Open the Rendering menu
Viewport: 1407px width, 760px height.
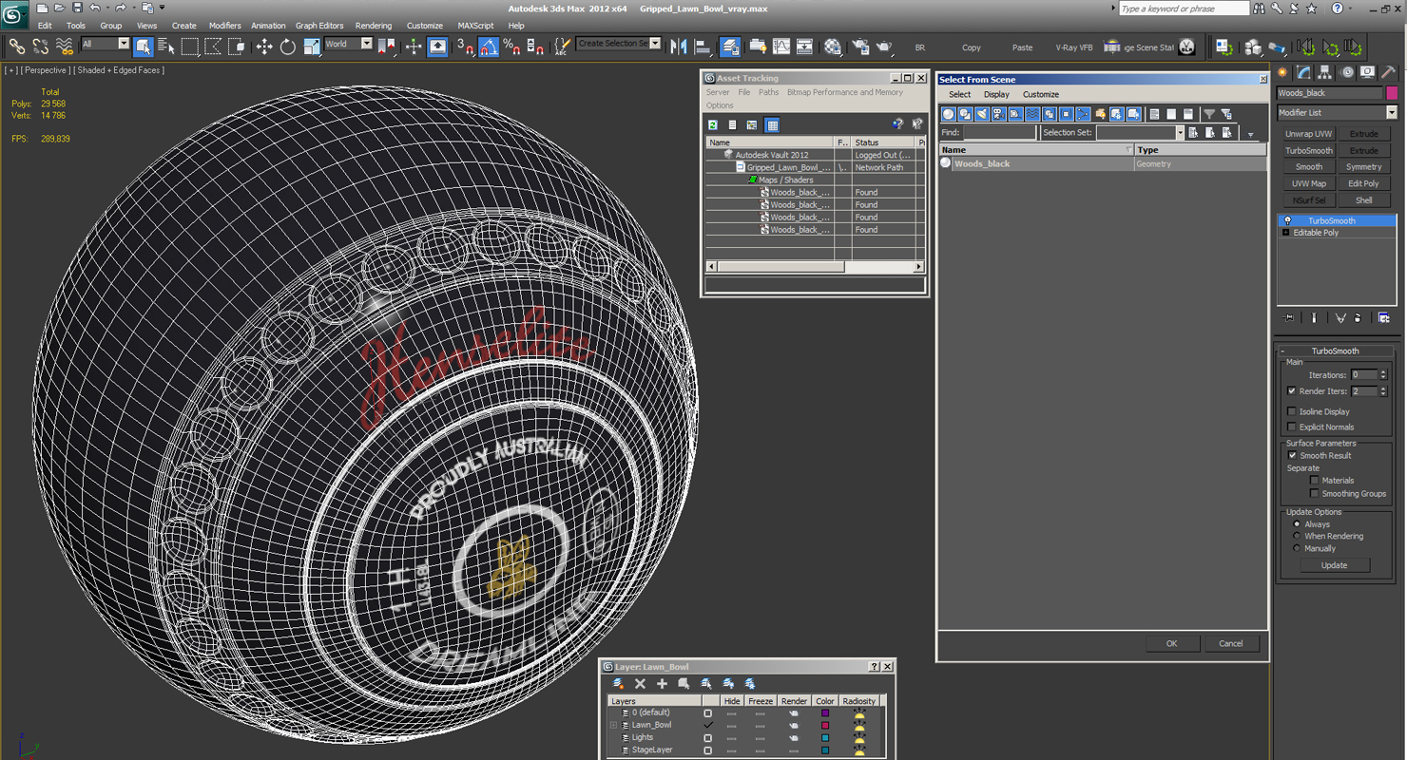click(374, 26)
